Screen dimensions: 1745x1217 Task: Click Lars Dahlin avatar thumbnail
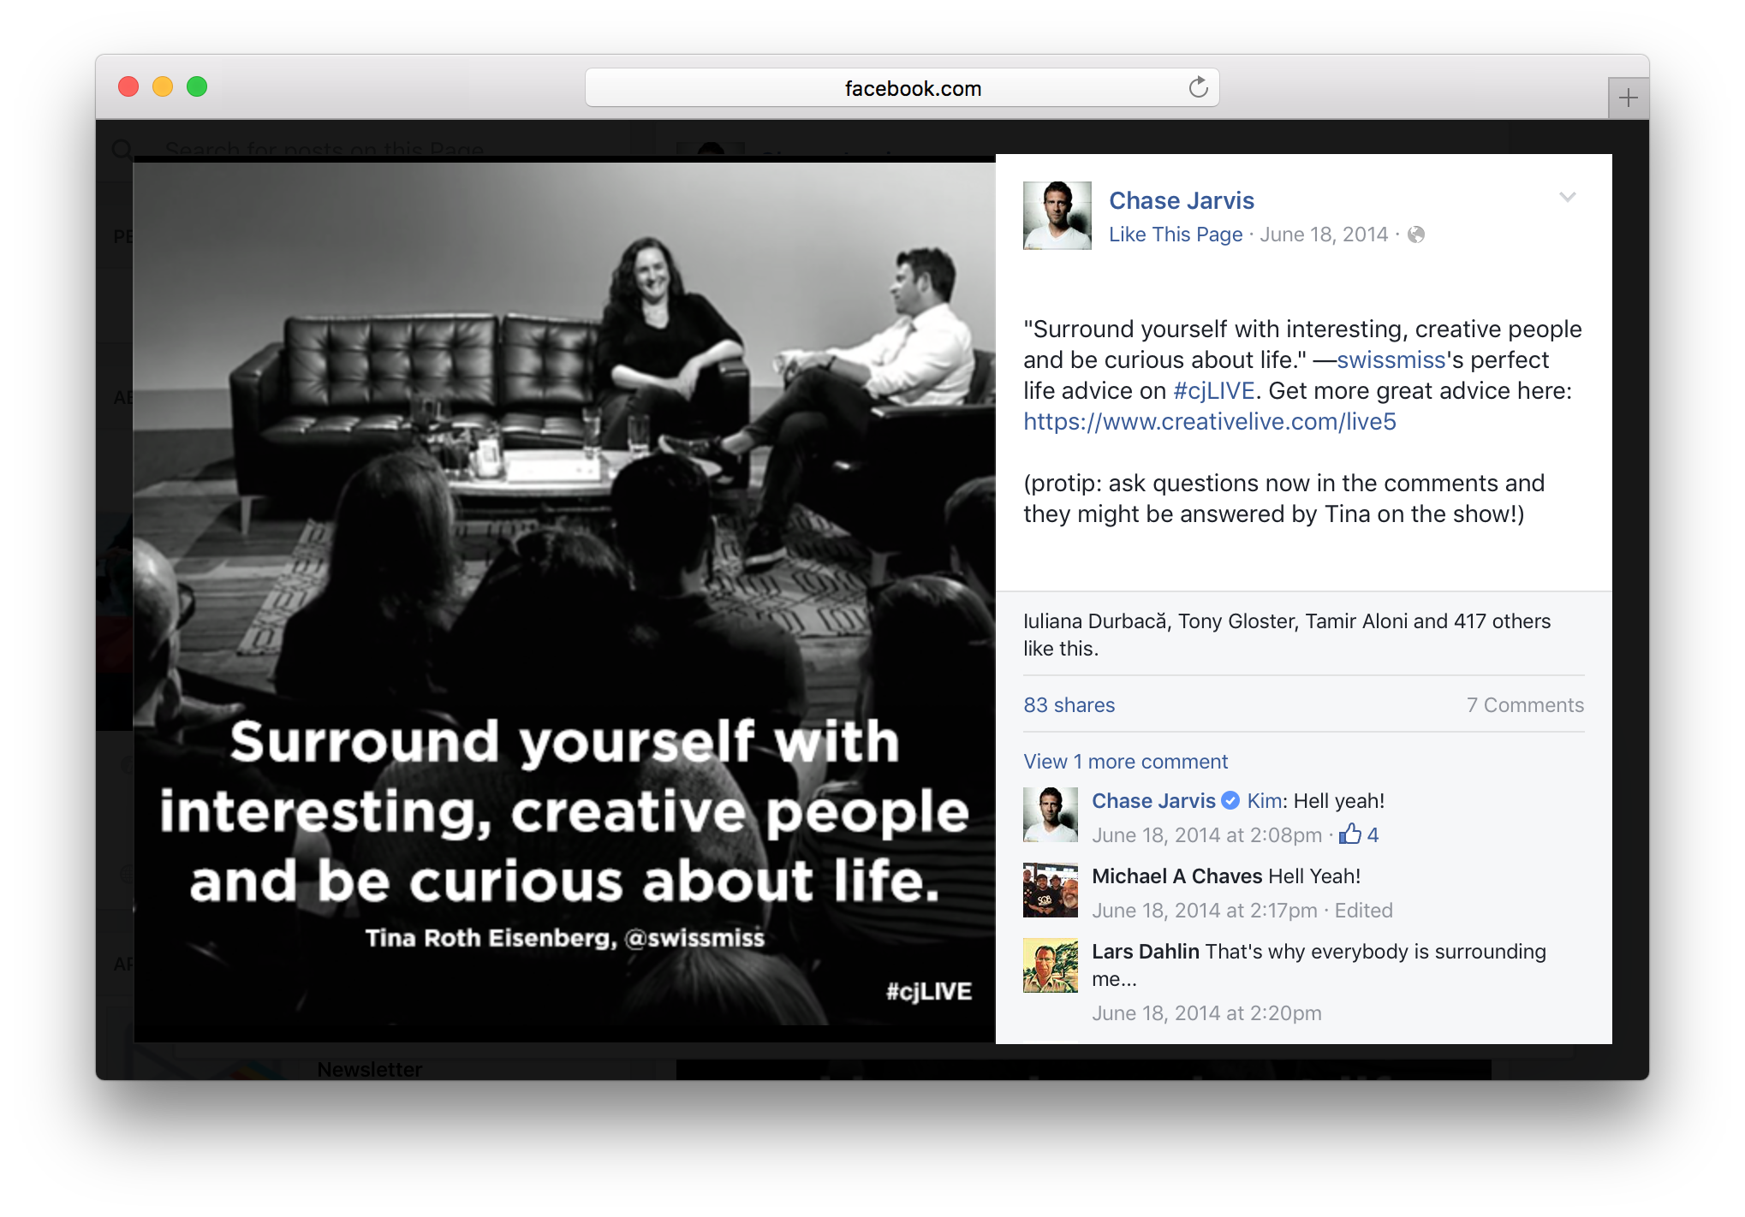point(1050,965)
